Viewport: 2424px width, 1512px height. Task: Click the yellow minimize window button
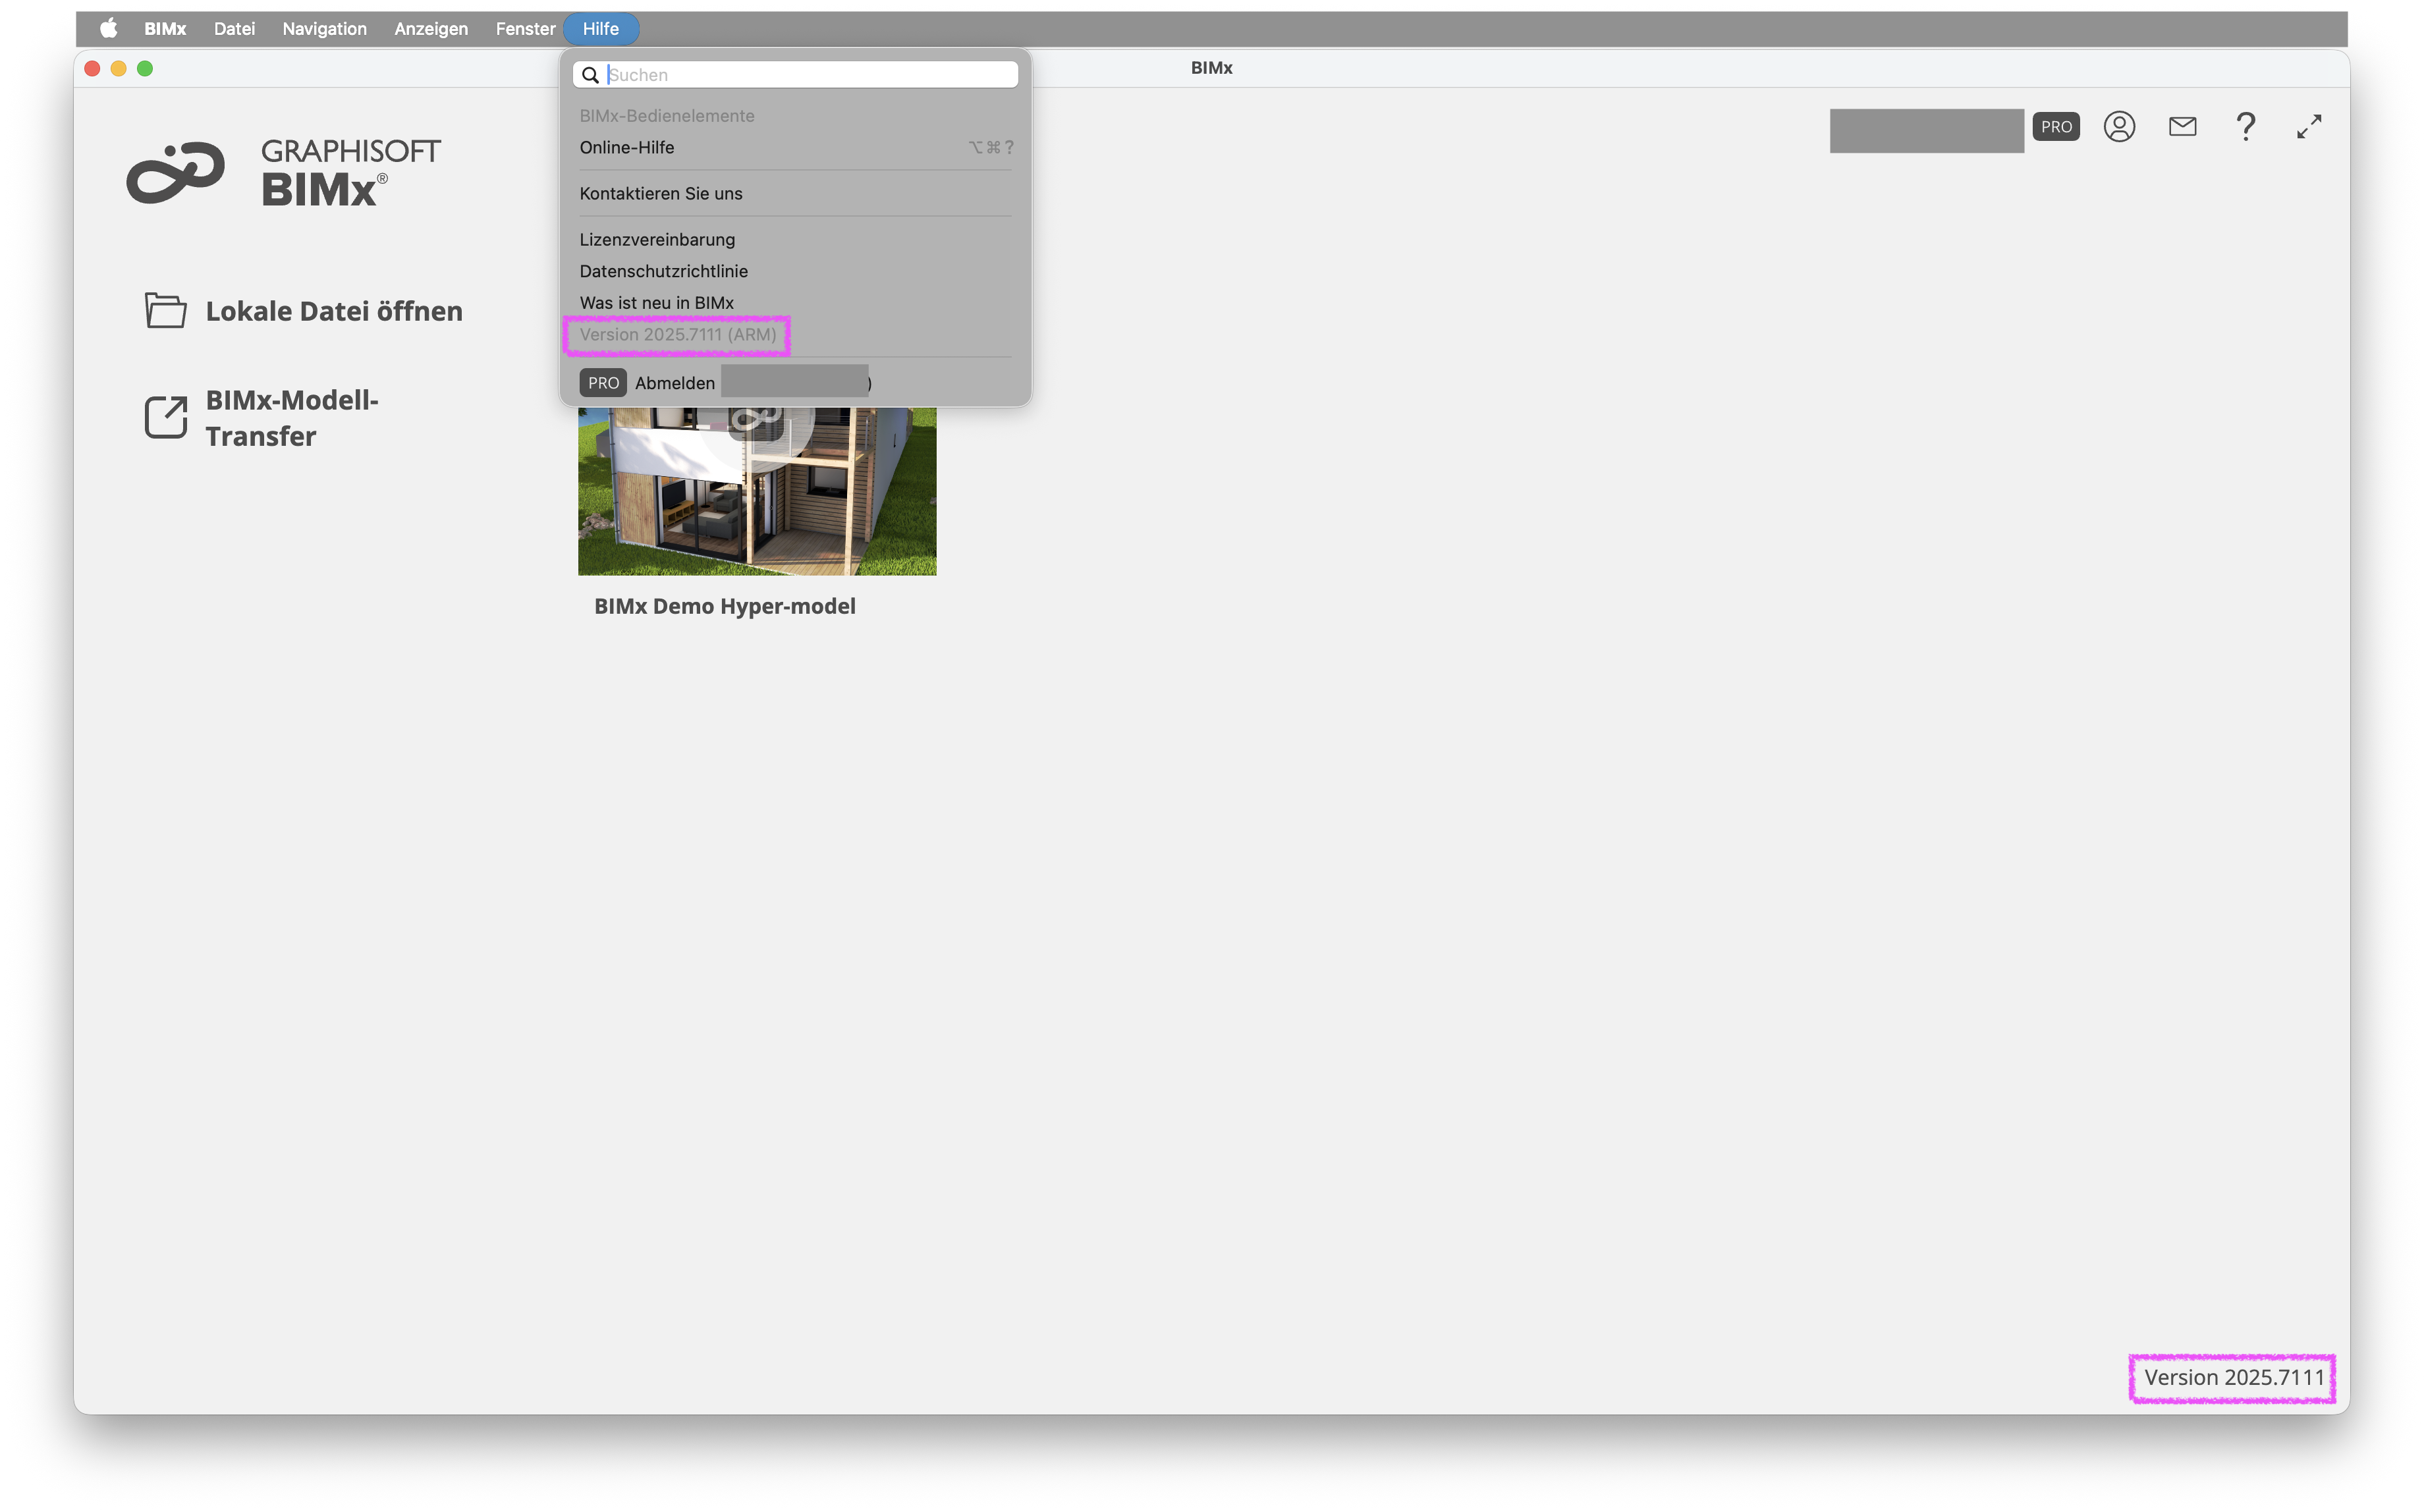[118, 68]
